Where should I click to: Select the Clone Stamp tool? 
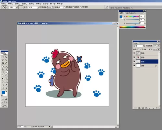[x=3, y=69]
